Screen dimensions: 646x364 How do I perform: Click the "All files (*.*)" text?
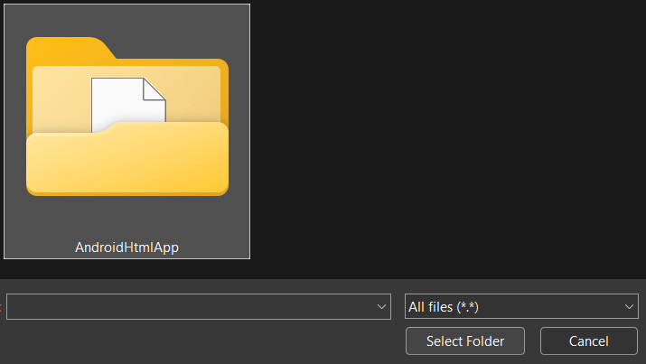(x=444, y=307)
